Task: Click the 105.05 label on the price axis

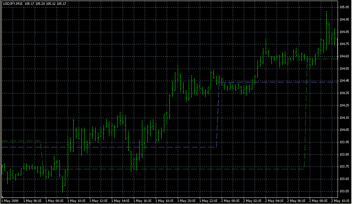Action: (344, 7)
